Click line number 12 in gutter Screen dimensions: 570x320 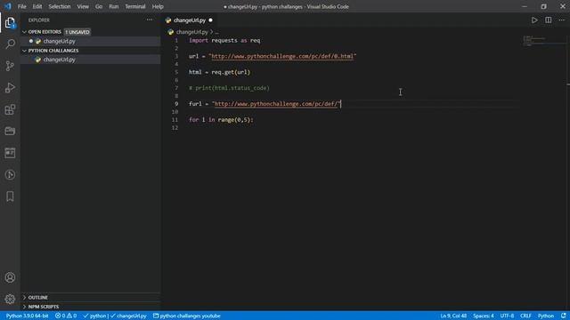coord(175,128)
